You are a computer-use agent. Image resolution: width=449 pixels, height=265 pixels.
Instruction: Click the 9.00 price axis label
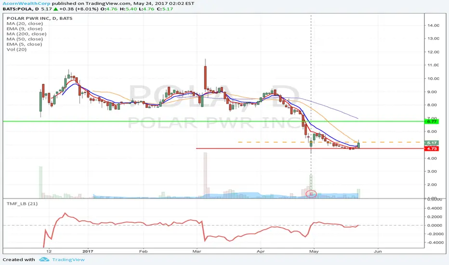(x=432, y=92)
